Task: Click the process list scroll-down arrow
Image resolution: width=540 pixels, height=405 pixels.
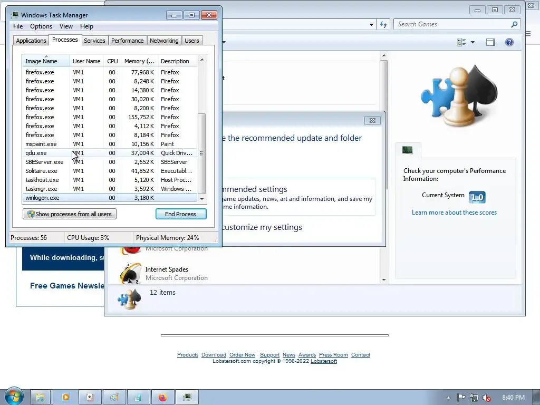Action: pyautogui.click(x=202, y=199)
